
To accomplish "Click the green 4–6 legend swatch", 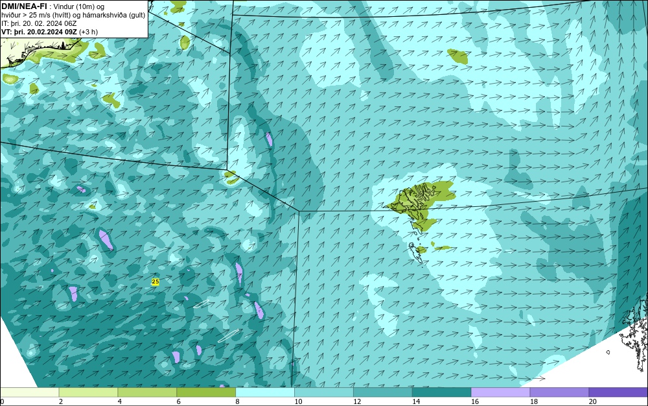I will [147, 392].
